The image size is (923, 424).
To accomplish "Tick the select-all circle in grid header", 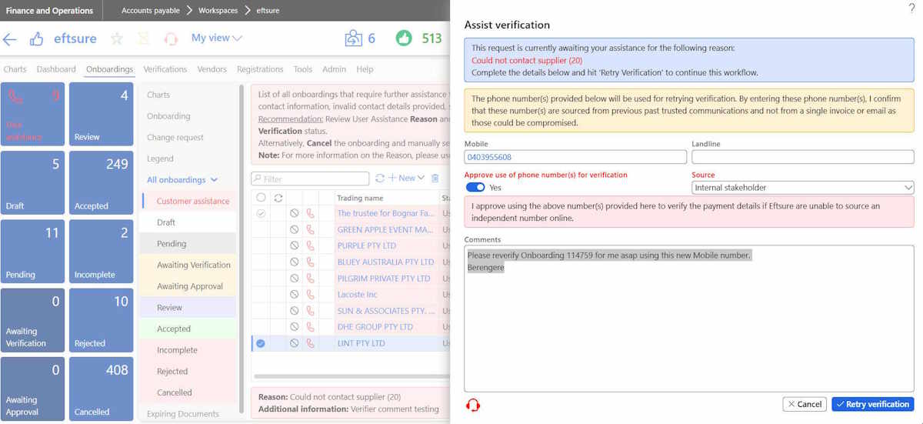I will (261, 198).
